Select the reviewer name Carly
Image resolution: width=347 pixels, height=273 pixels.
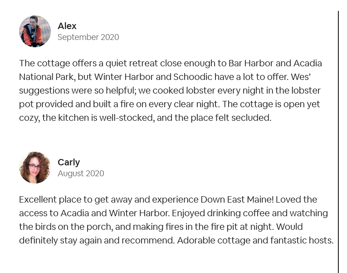click(x=69, y=162)
